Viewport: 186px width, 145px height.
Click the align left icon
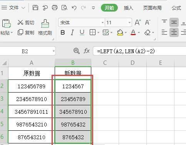point(164,32)
